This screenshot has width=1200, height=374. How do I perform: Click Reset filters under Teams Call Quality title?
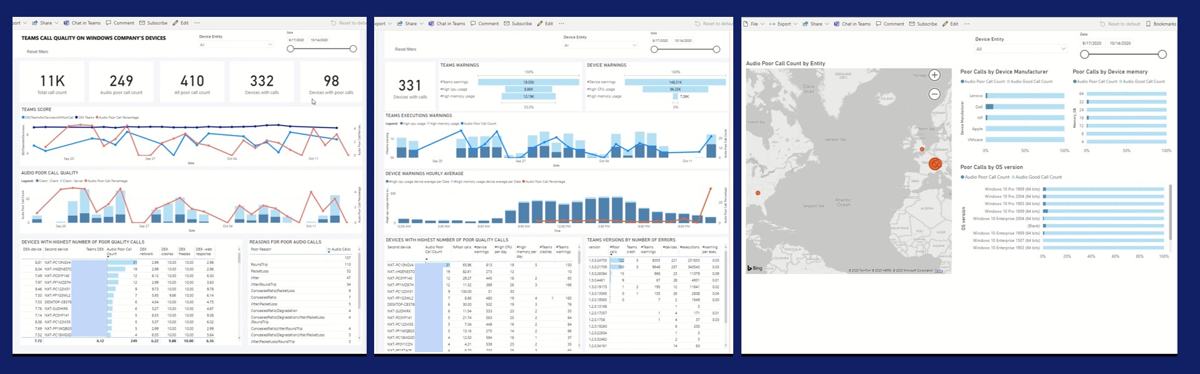(x=38, y=52)
